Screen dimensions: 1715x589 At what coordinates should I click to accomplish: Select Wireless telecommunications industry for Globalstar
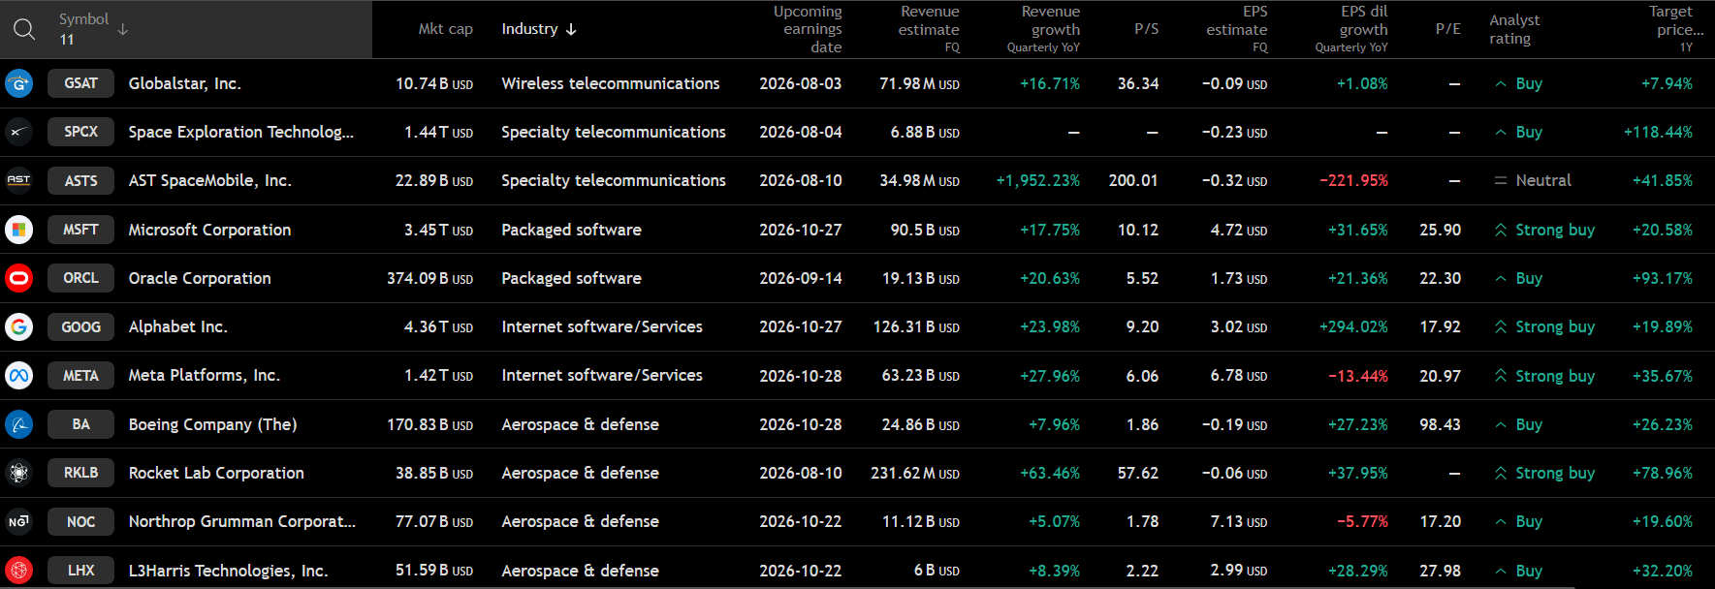[611, 83]
